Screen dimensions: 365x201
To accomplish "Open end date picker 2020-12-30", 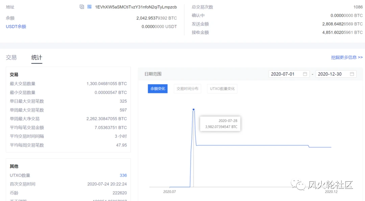I will 333,74.
